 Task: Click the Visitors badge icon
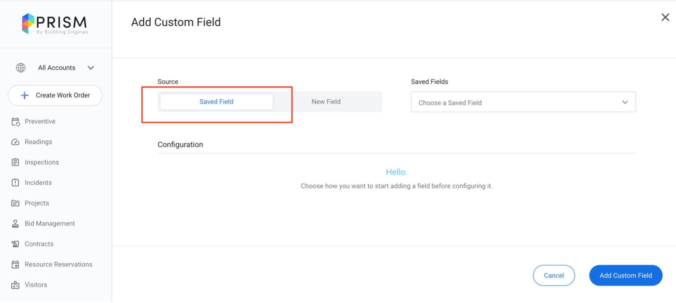click(15, 285)
